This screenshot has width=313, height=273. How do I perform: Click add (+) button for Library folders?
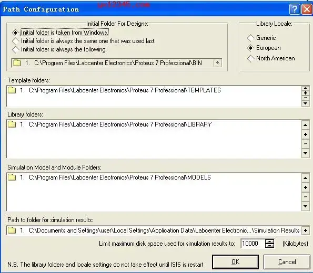(306, 134)
